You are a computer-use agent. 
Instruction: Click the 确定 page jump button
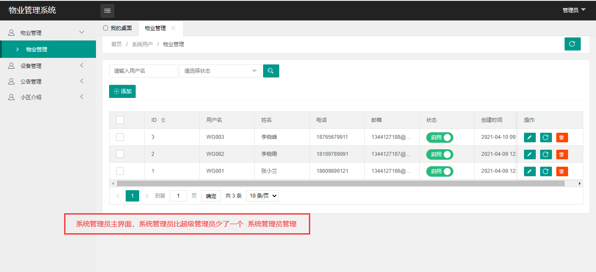(211, 196)
